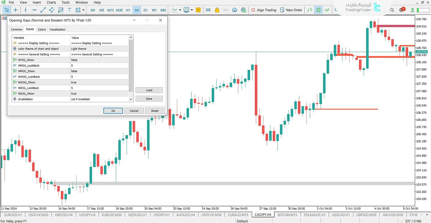This screenshot has width=431, height=223.
Task: Expand the shapes tool dropdown arrow
Action: click(x=84, y=10)
